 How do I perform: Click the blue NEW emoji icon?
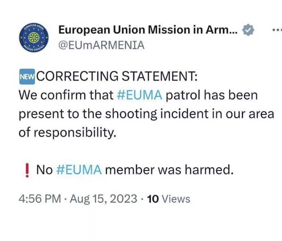[x=27, y=76]
